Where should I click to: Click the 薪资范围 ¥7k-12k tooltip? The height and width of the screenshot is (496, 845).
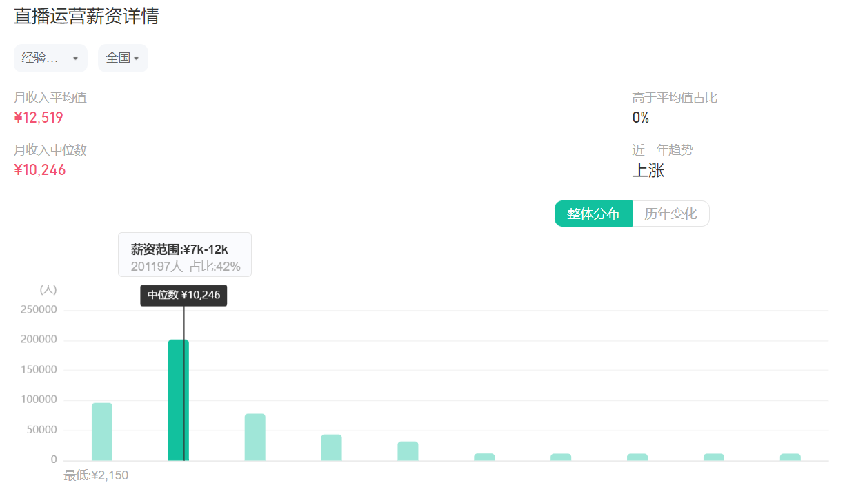click(x=185, y=255)
